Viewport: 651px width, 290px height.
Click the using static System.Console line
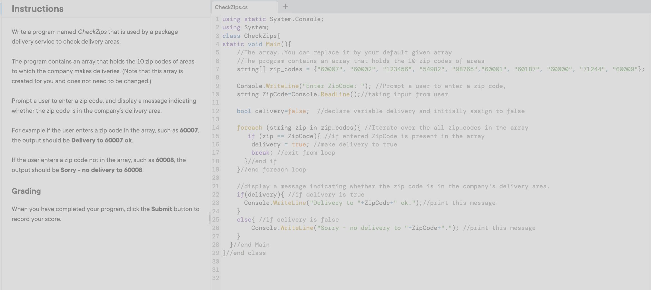click(x=273, y=19)
